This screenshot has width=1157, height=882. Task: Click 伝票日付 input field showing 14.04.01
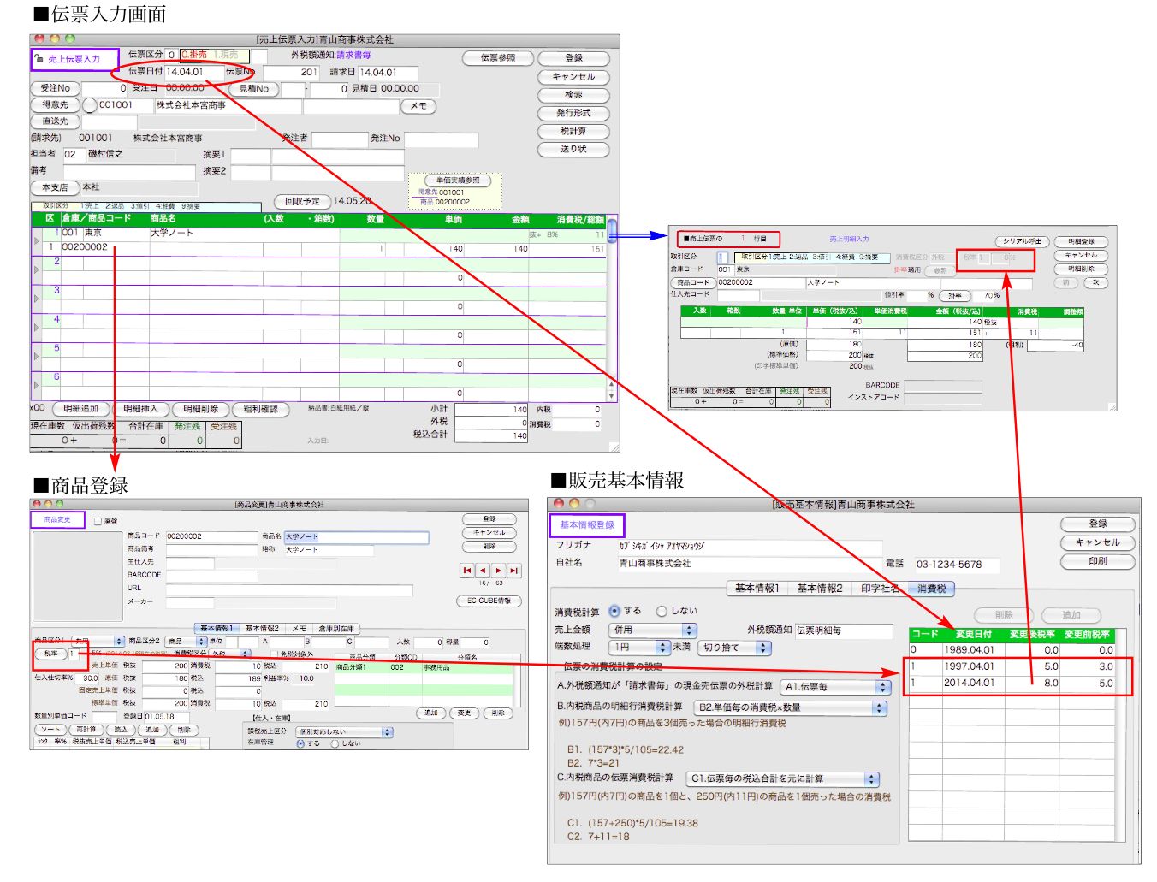(x=193, y=72)
